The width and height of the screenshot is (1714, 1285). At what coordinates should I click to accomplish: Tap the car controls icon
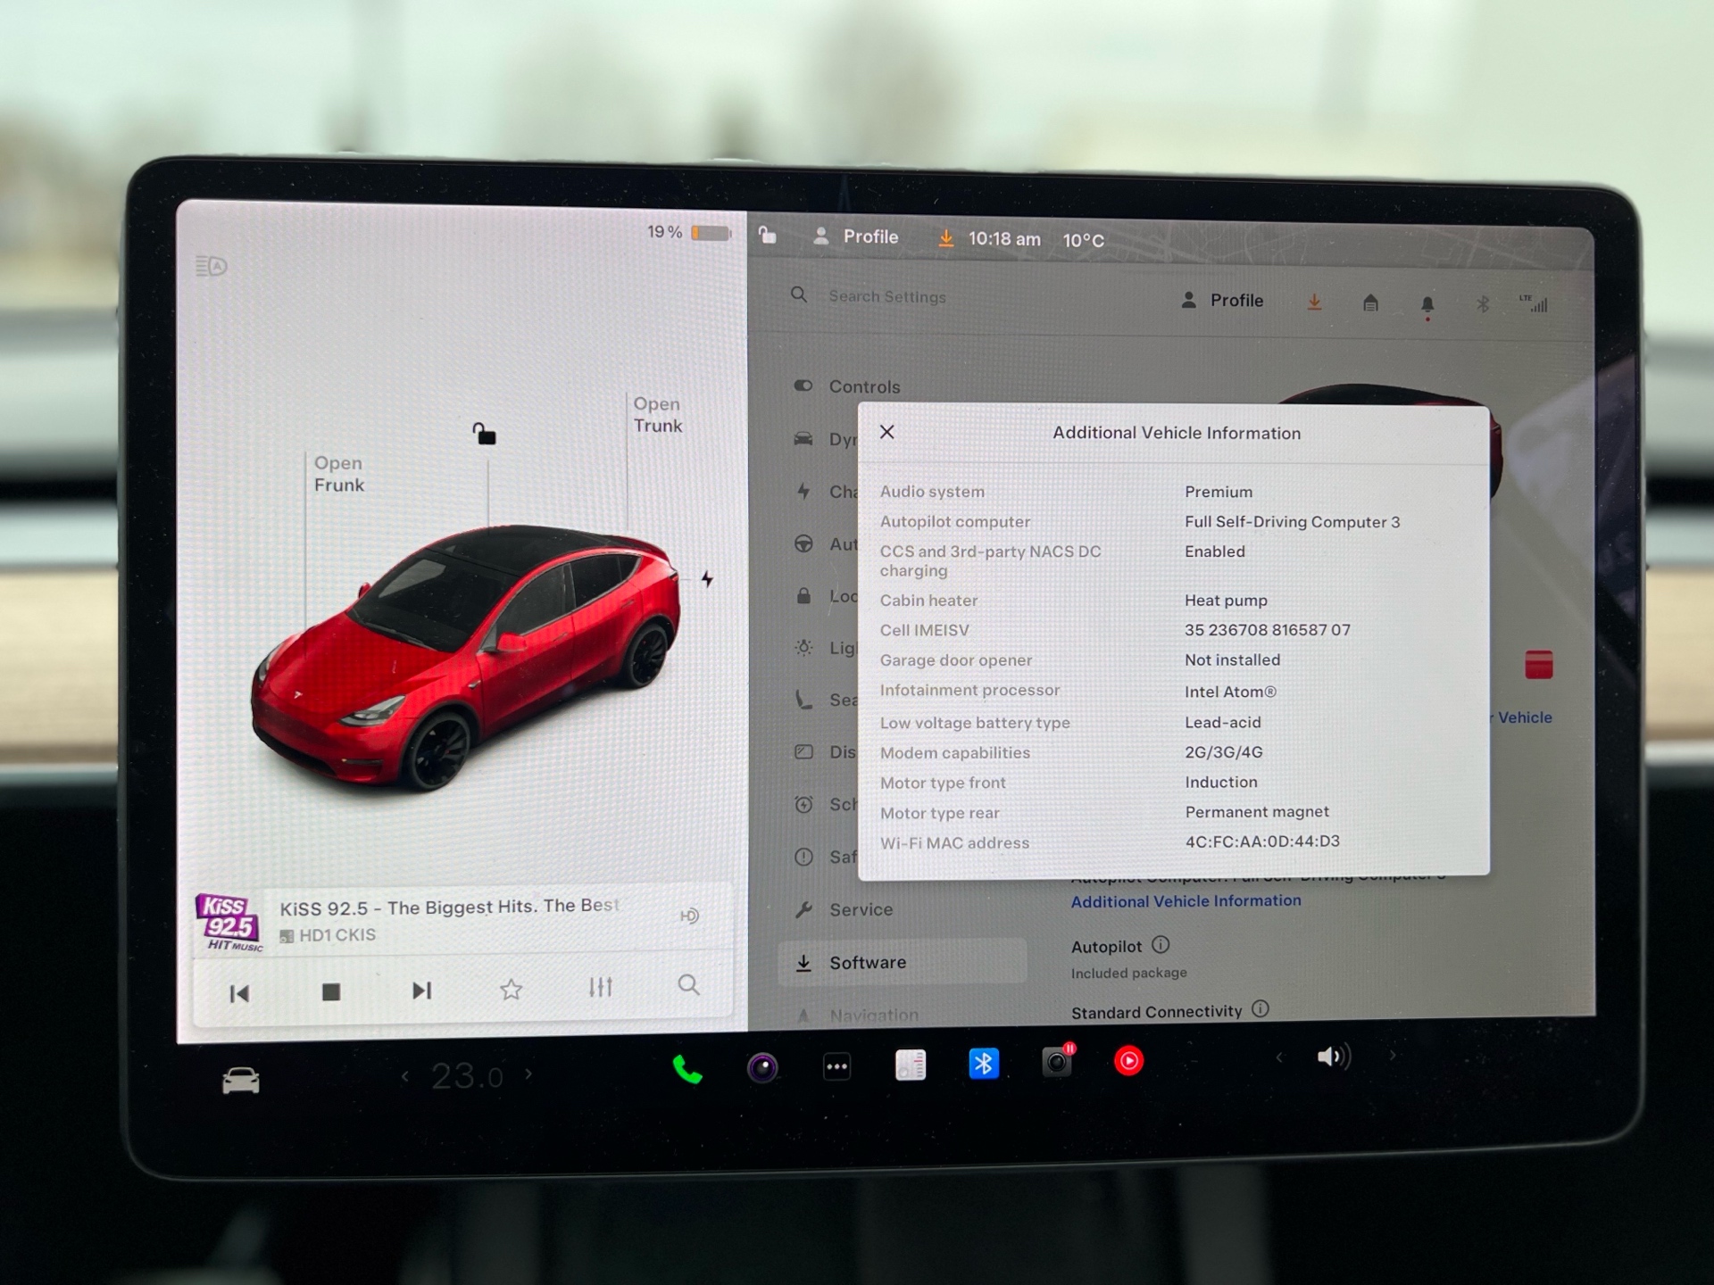pos(241,1082)
